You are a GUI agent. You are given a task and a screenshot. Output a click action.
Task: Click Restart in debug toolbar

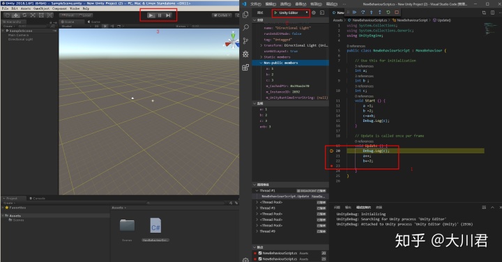point(388,13)
